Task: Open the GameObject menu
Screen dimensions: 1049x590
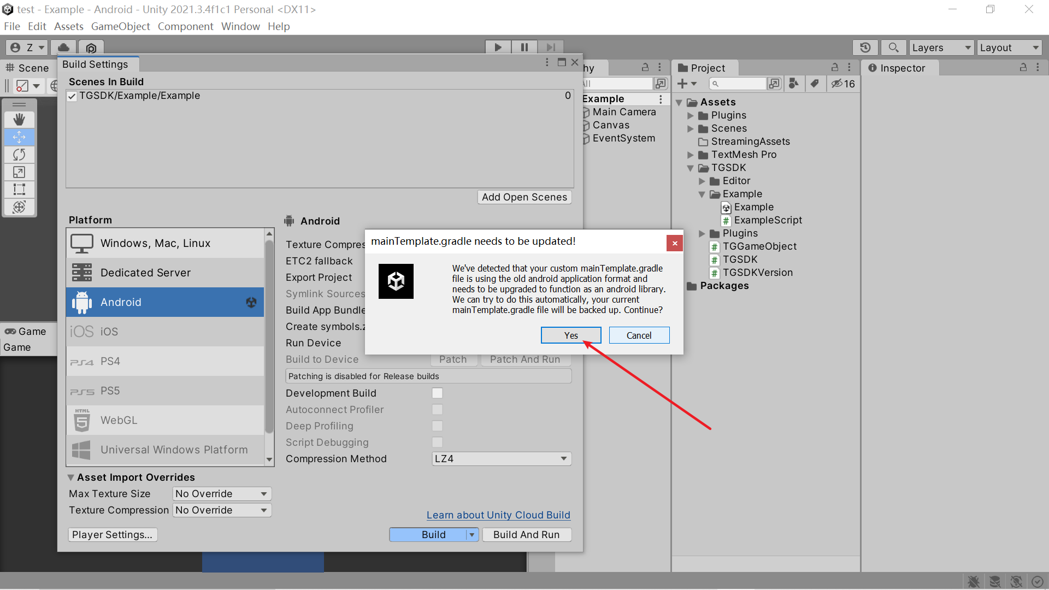Action: click(x=120, y=26)
